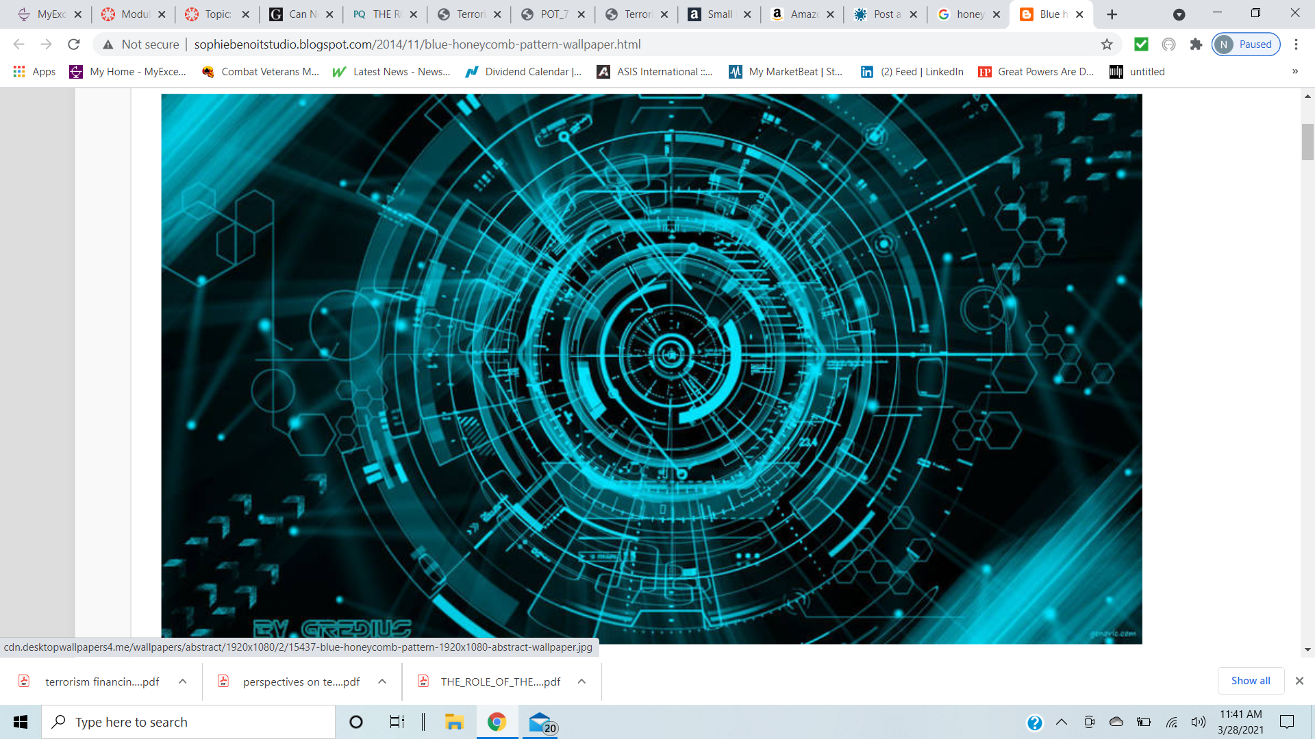Click the page's vertical scrollbar thumb
Image resolution: width=1315 pixels, height=739 pixels.
pyautogui.click(x=1307, y=142)
